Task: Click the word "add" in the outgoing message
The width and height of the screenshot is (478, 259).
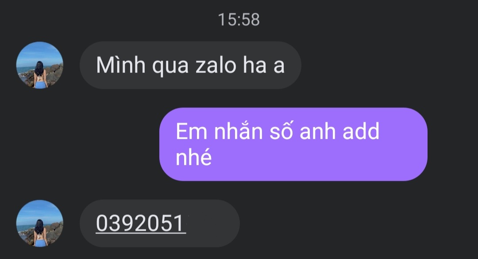Action: (x=361, y=131)
